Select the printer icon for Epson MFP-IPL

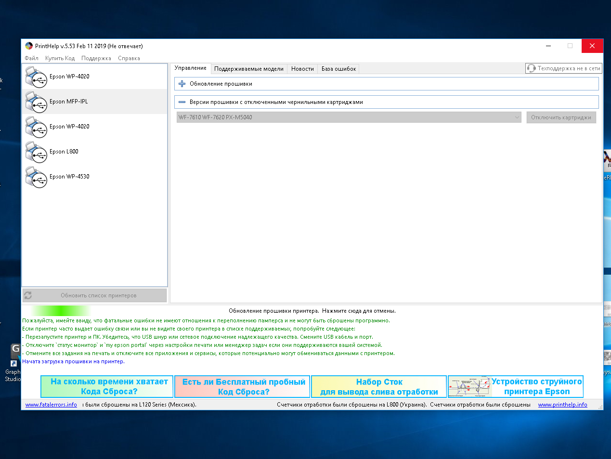click(36, 102)
